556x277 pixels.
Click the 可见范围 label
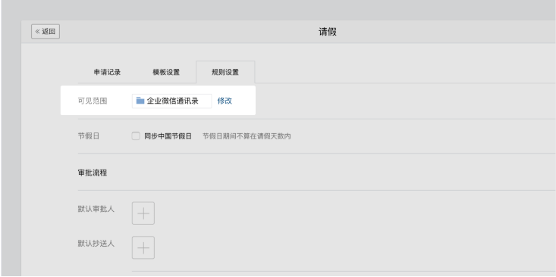pos(93,101)
